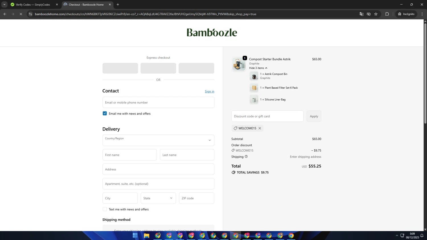Click the tracking protection eye icon
Image resolution: width=427 pixels, height=240 pixels.
[x=369, y=14]
